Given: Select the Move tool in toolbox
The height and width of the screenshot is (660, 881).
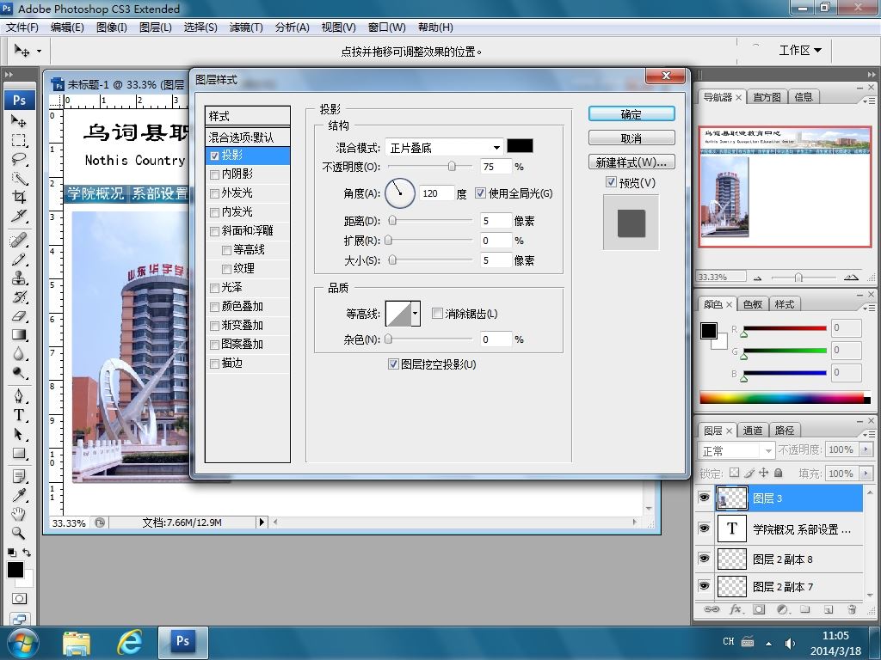Looking at the screenshot, I should click(x=19, y=120).
